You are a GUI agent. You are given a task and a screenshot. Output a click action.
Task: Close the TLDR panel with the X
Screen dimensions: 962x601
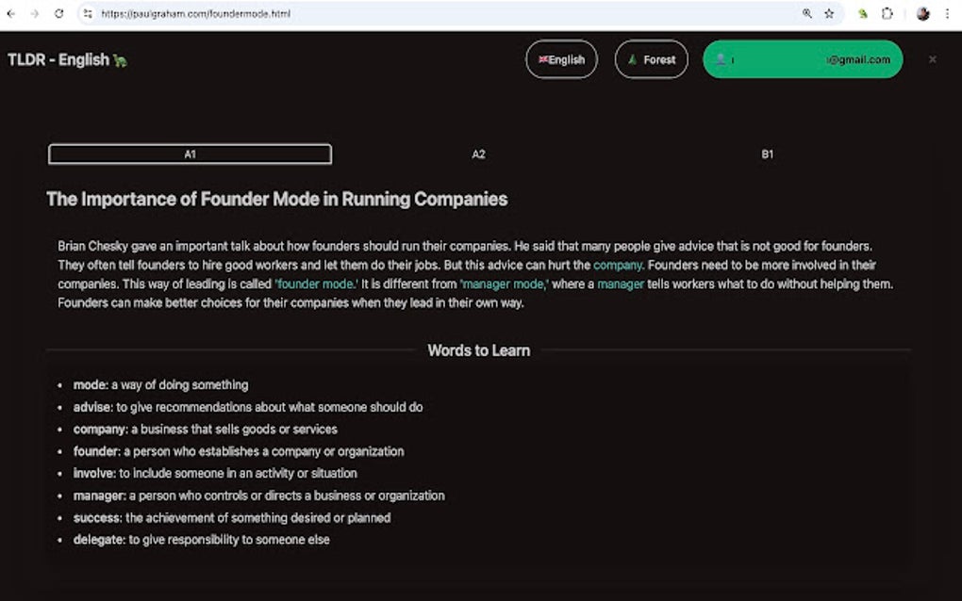[933, 59]
